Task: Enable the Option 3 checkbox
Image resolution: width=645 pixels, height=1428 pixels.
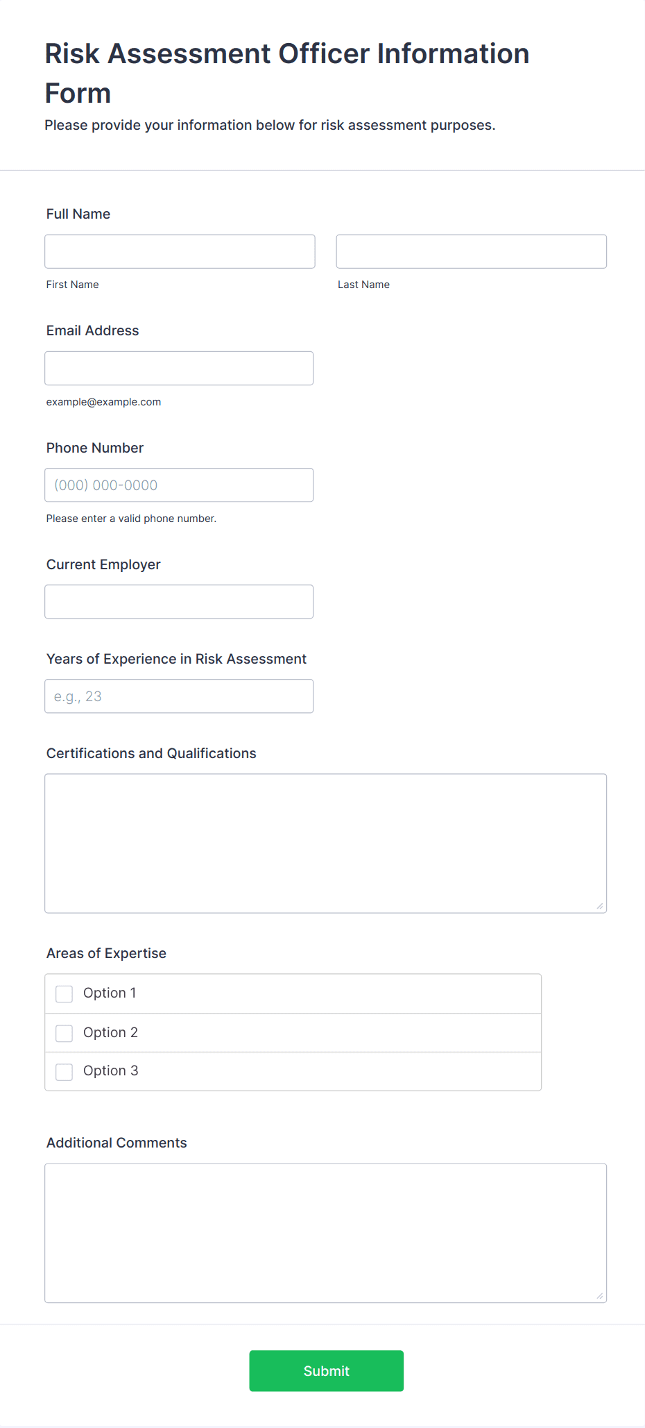Action: coord(64,1072)
